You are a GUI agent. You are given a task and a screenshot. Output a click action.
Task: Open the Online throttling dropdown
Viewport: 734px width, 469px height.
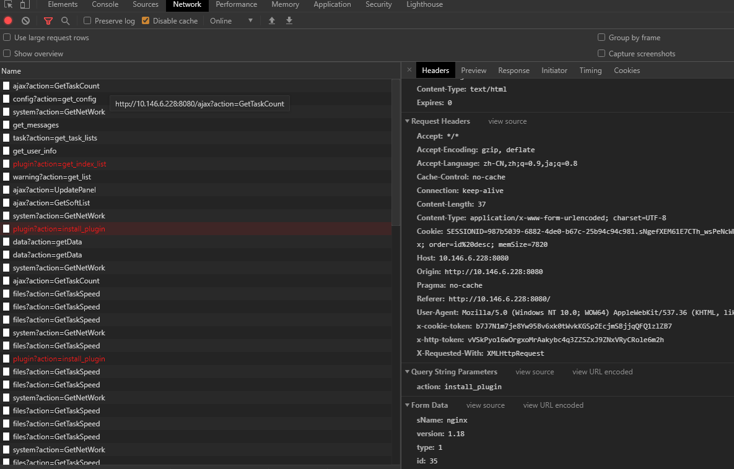[x=231, y=20]
